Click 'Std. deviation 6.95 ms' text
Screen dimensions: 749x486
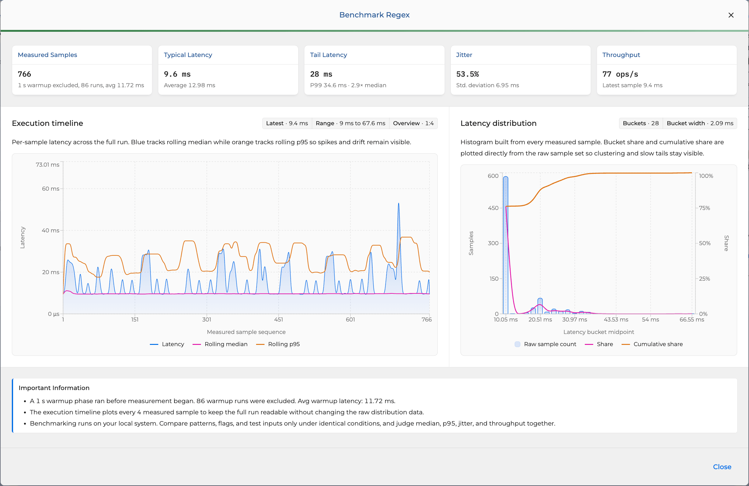[488, 85]
